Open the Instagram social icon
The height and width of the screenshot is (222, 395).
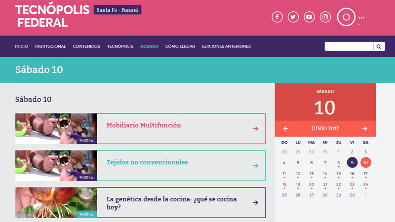click(325, 17)
